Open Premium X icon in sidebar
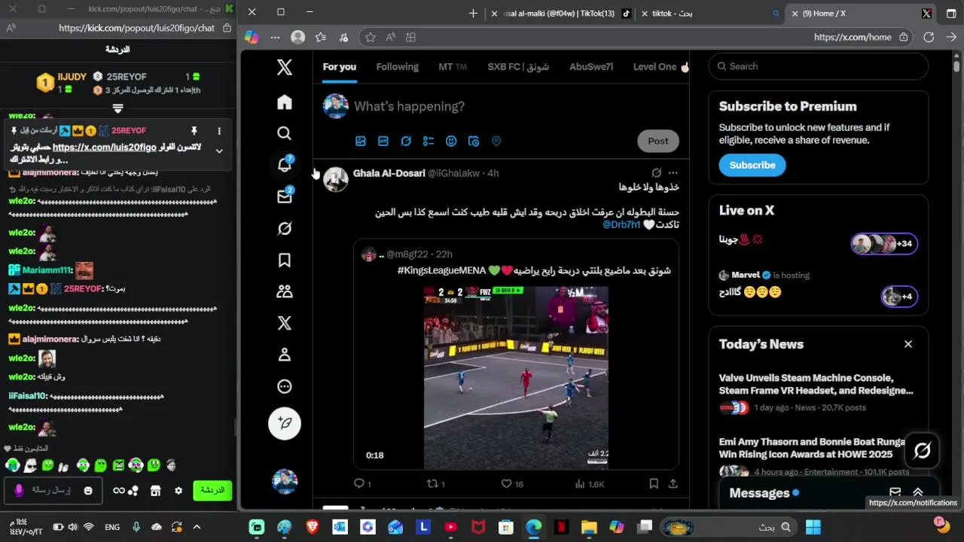Screen dimensions: 964x542 pyautogui.click(x=284, y=323)
